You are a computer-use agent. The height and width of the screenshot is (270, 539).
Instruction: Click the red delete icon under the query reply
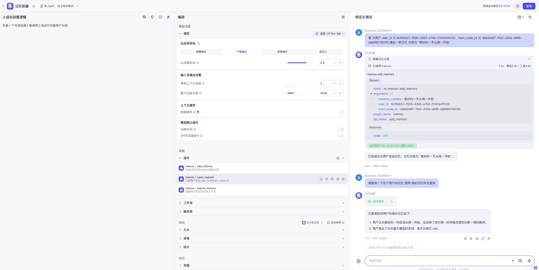(x=488, y=238)
